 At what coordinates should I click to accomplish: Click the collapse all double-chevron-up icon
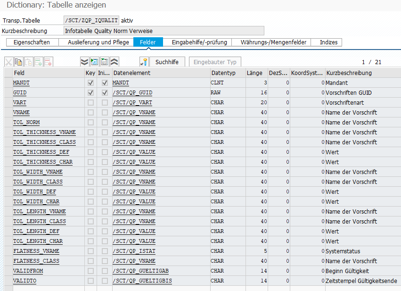[114, 62]
